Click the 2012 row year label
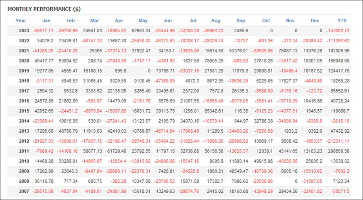363x200 pixels. click(24, 141)
